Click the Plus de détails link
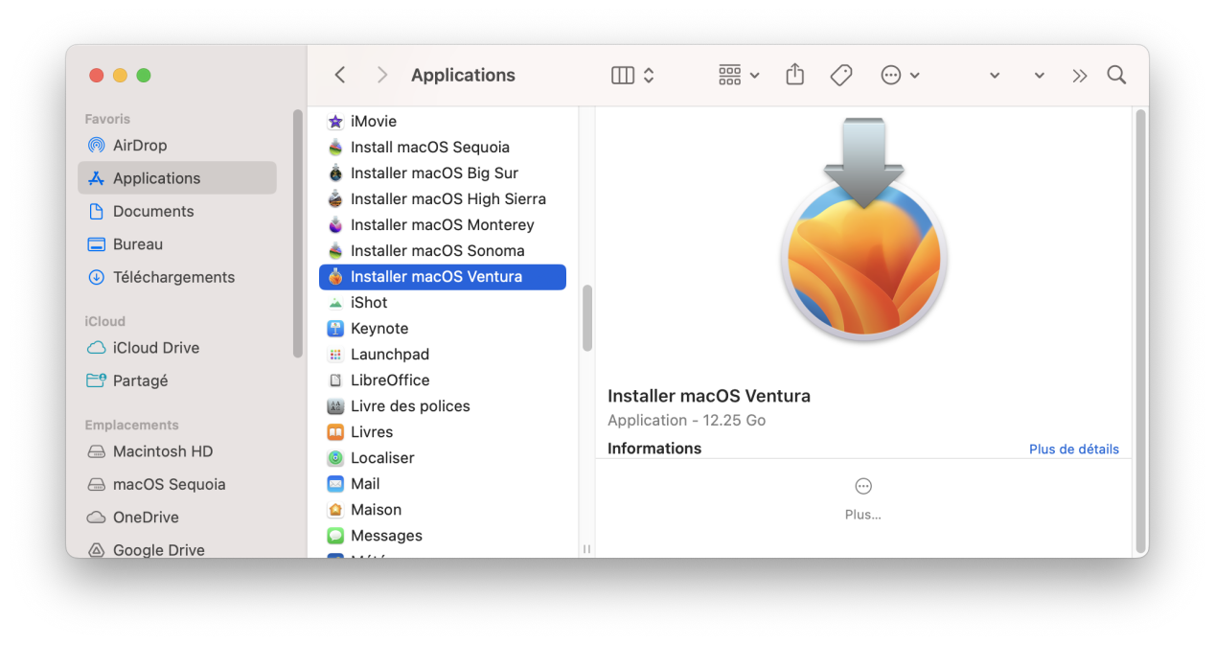1215x645 pixels. 1073,449
